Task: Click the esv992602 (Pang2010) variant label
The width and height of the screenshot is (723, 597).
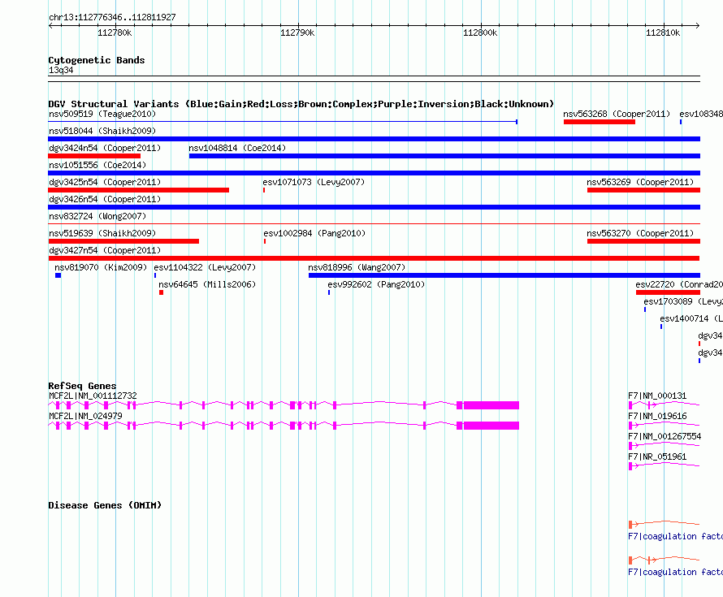Action: [x=376, y=284]
